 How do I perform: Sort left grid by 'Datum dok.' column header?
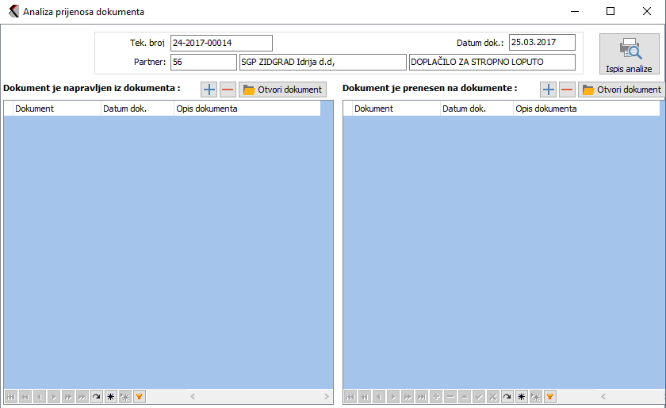click(136, 109)
